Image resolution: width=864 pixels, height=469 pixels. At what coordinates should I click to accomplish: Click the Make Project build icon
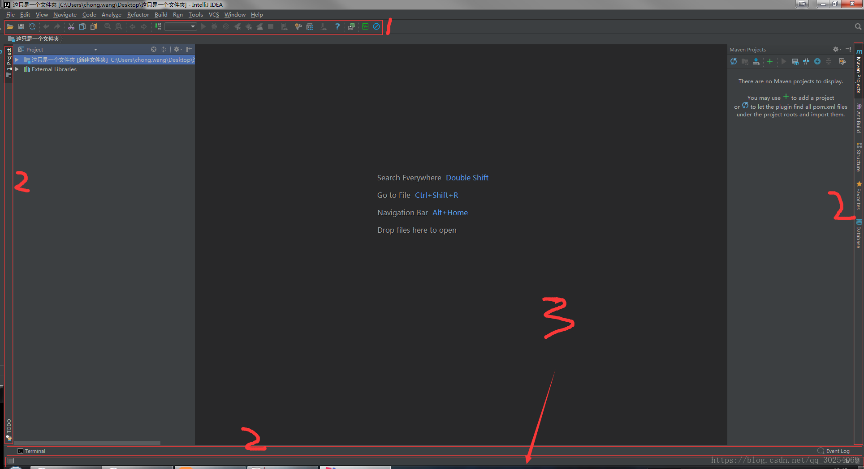tap(158, 27)
